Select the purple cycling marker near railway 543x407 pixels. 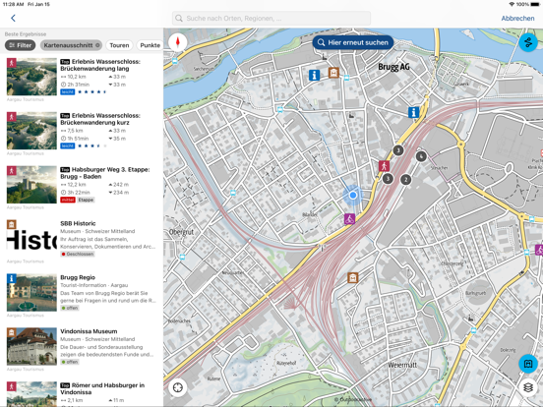point(349,218)
